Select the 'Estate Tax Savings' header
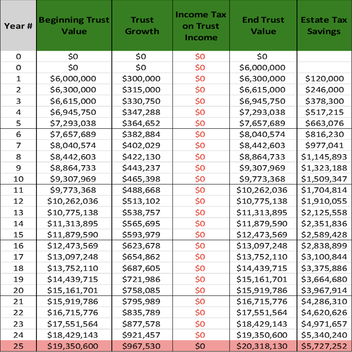Viewport: 352px width, 352px height. [x=324, y=26]
